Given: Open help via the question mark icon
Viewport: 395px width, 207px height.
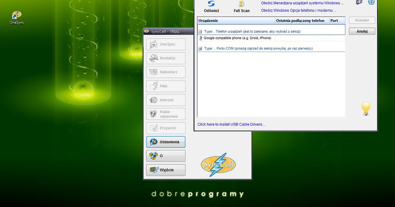Looking at the screenshot, I should [372, 2].
